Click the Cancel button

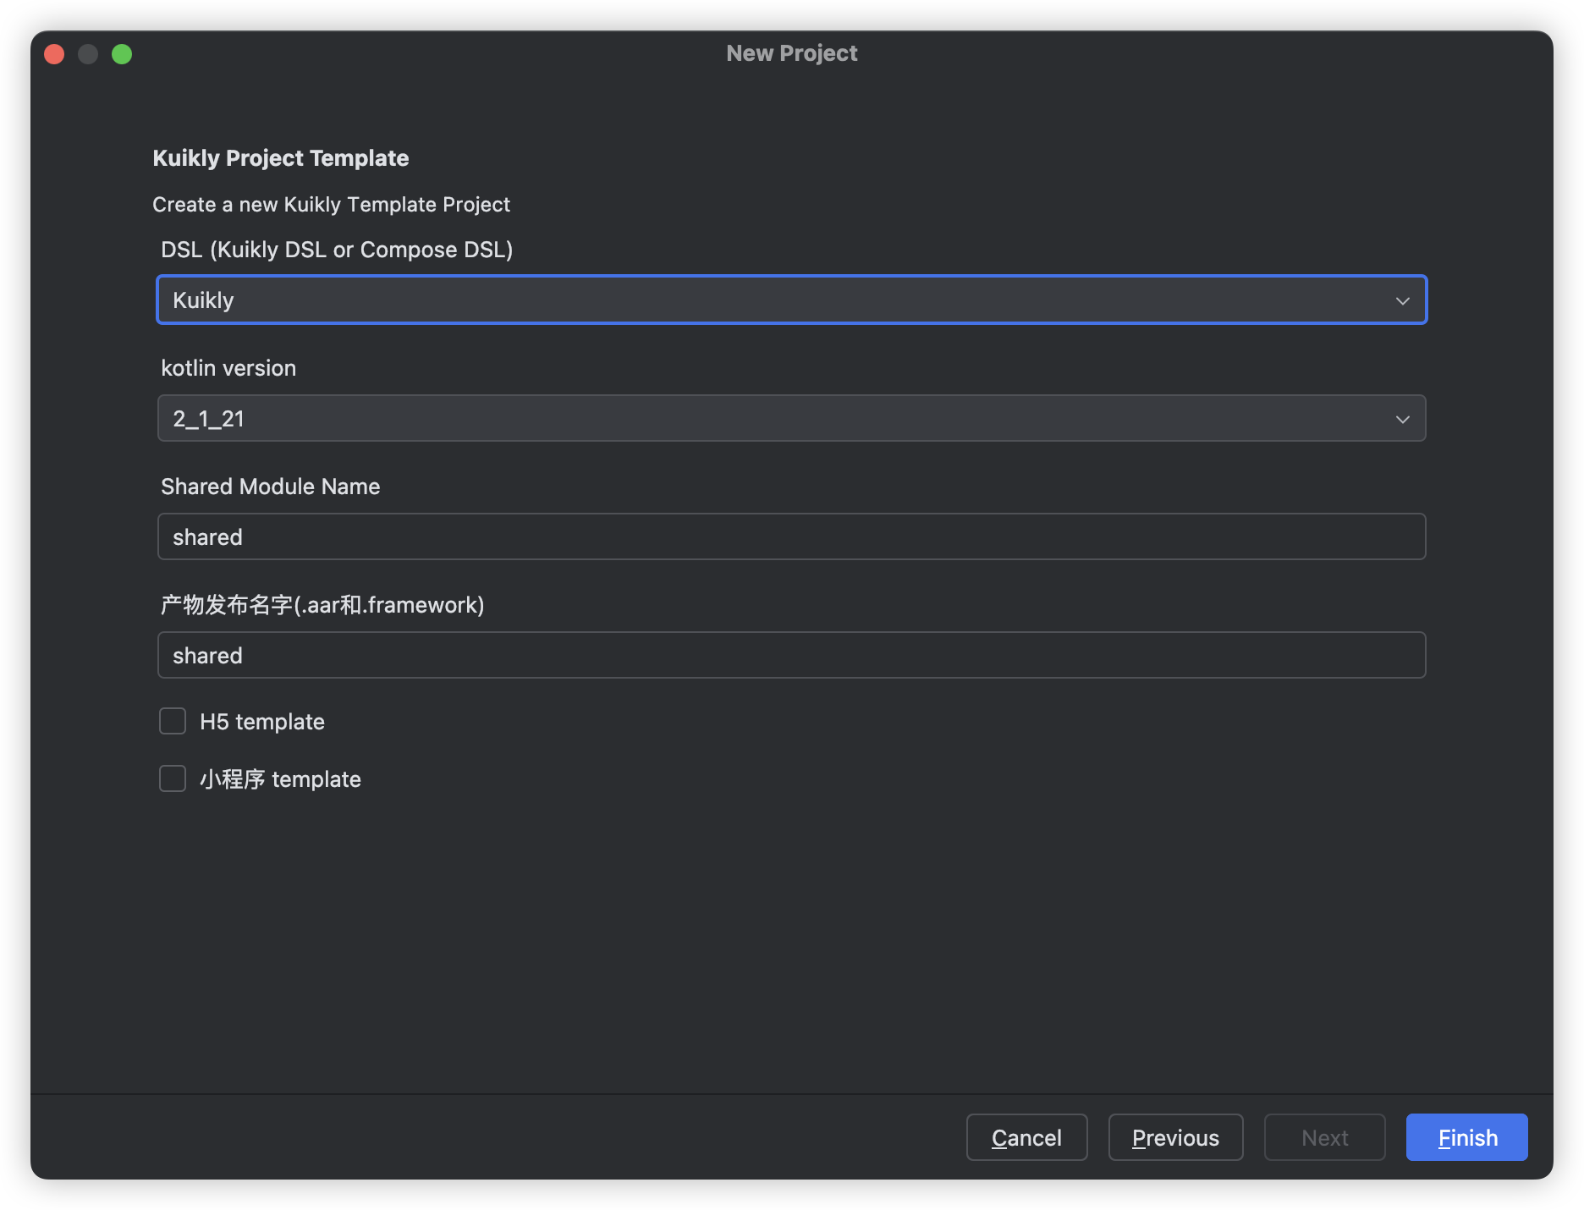1026,1137
